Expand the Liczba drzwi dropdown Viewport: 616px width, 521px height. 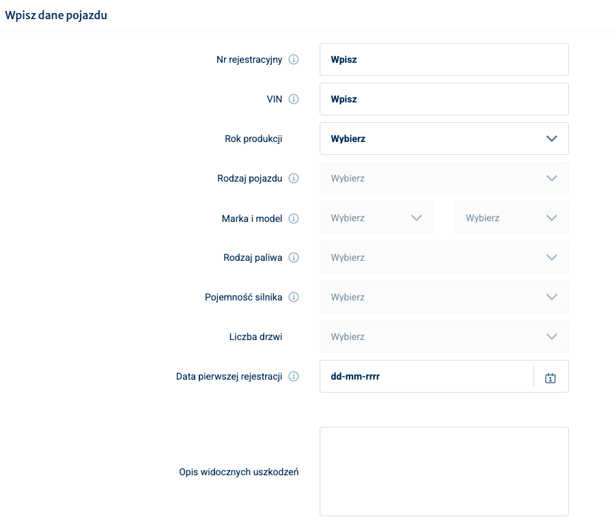[x=444, y=337]
